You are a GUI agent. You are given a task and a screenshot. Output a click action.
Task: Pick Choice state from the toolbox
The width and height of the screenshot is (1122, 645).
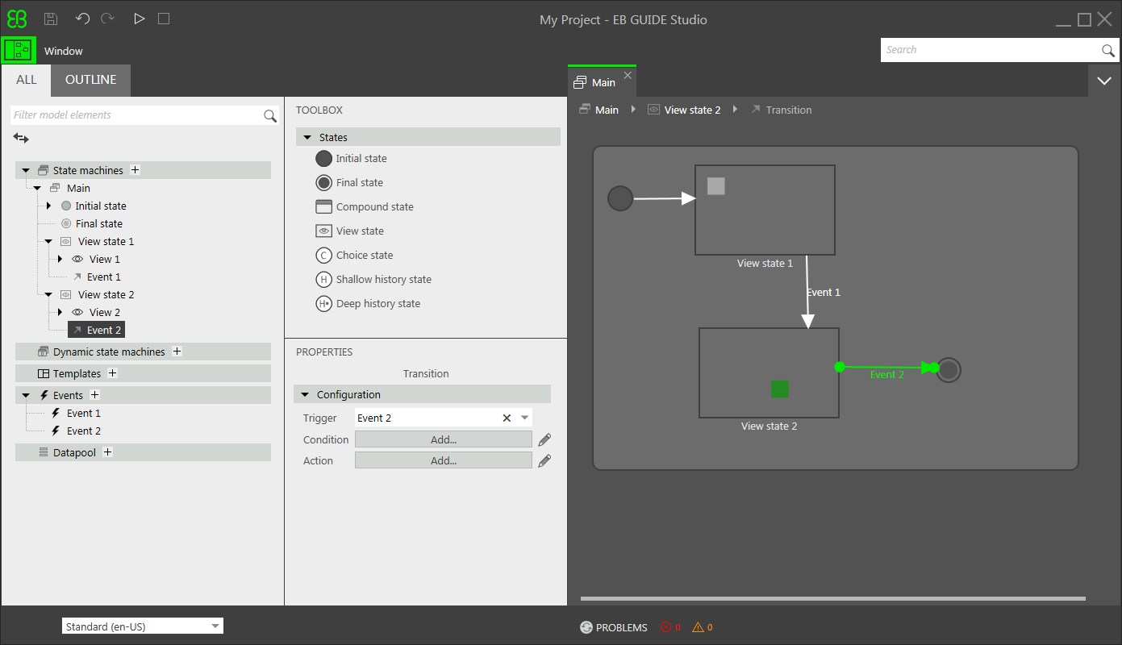[x=355, y=255]
